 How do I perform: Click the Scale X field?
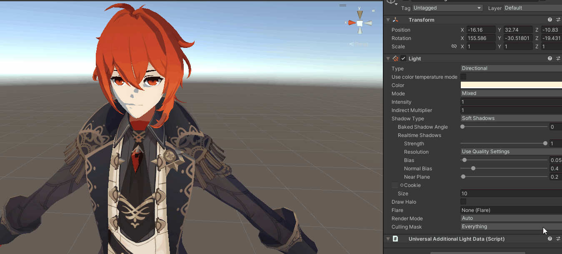pyautogui.click(x=481, y=47)
